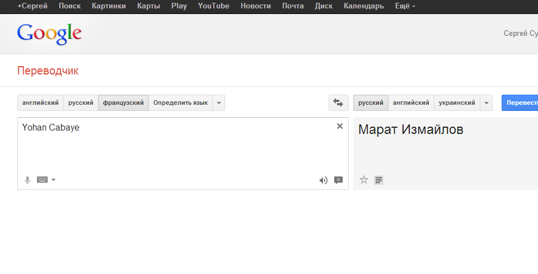
Task: Choose Определить язык auto-detect option
Action: click(180, 103)
